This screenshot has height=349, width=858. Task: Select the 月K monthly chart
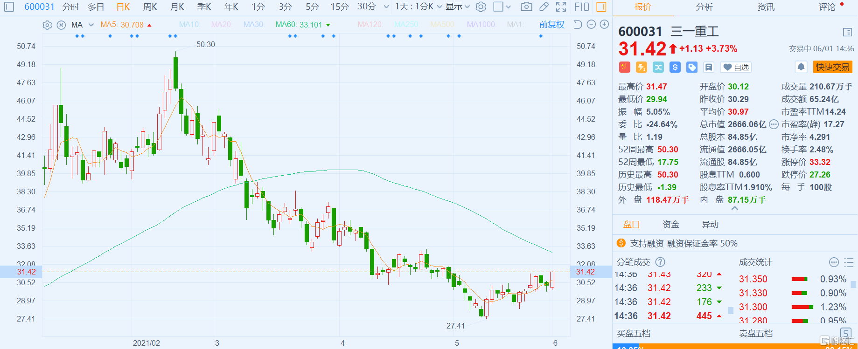[177, 7]
